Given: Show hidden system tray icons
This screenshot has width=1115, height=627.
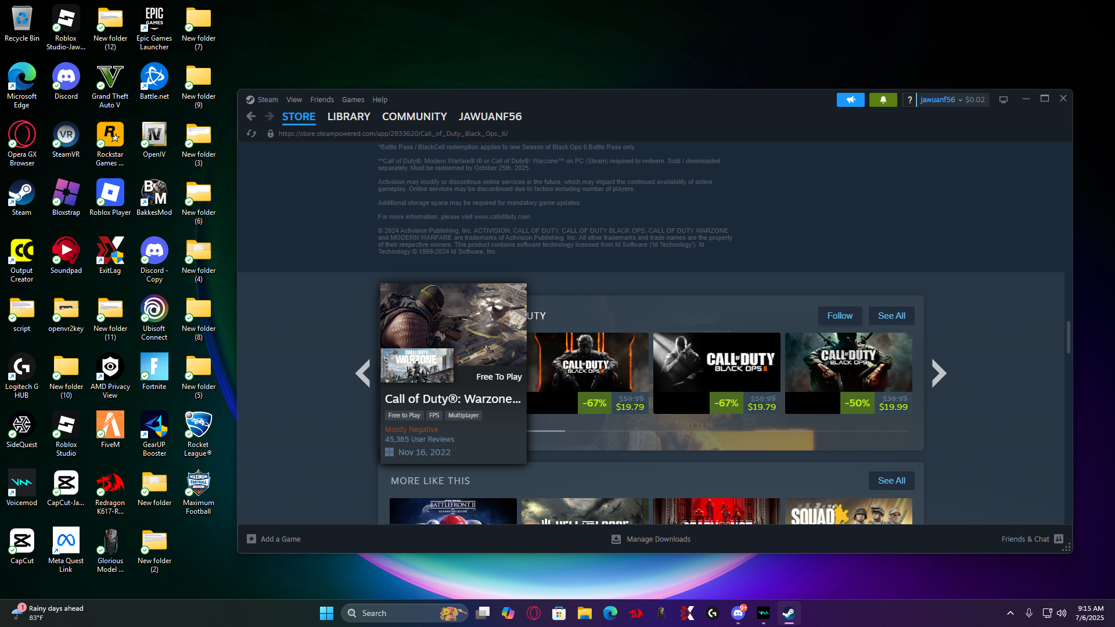Looking at the screenshot, I should coord(1010,613).
